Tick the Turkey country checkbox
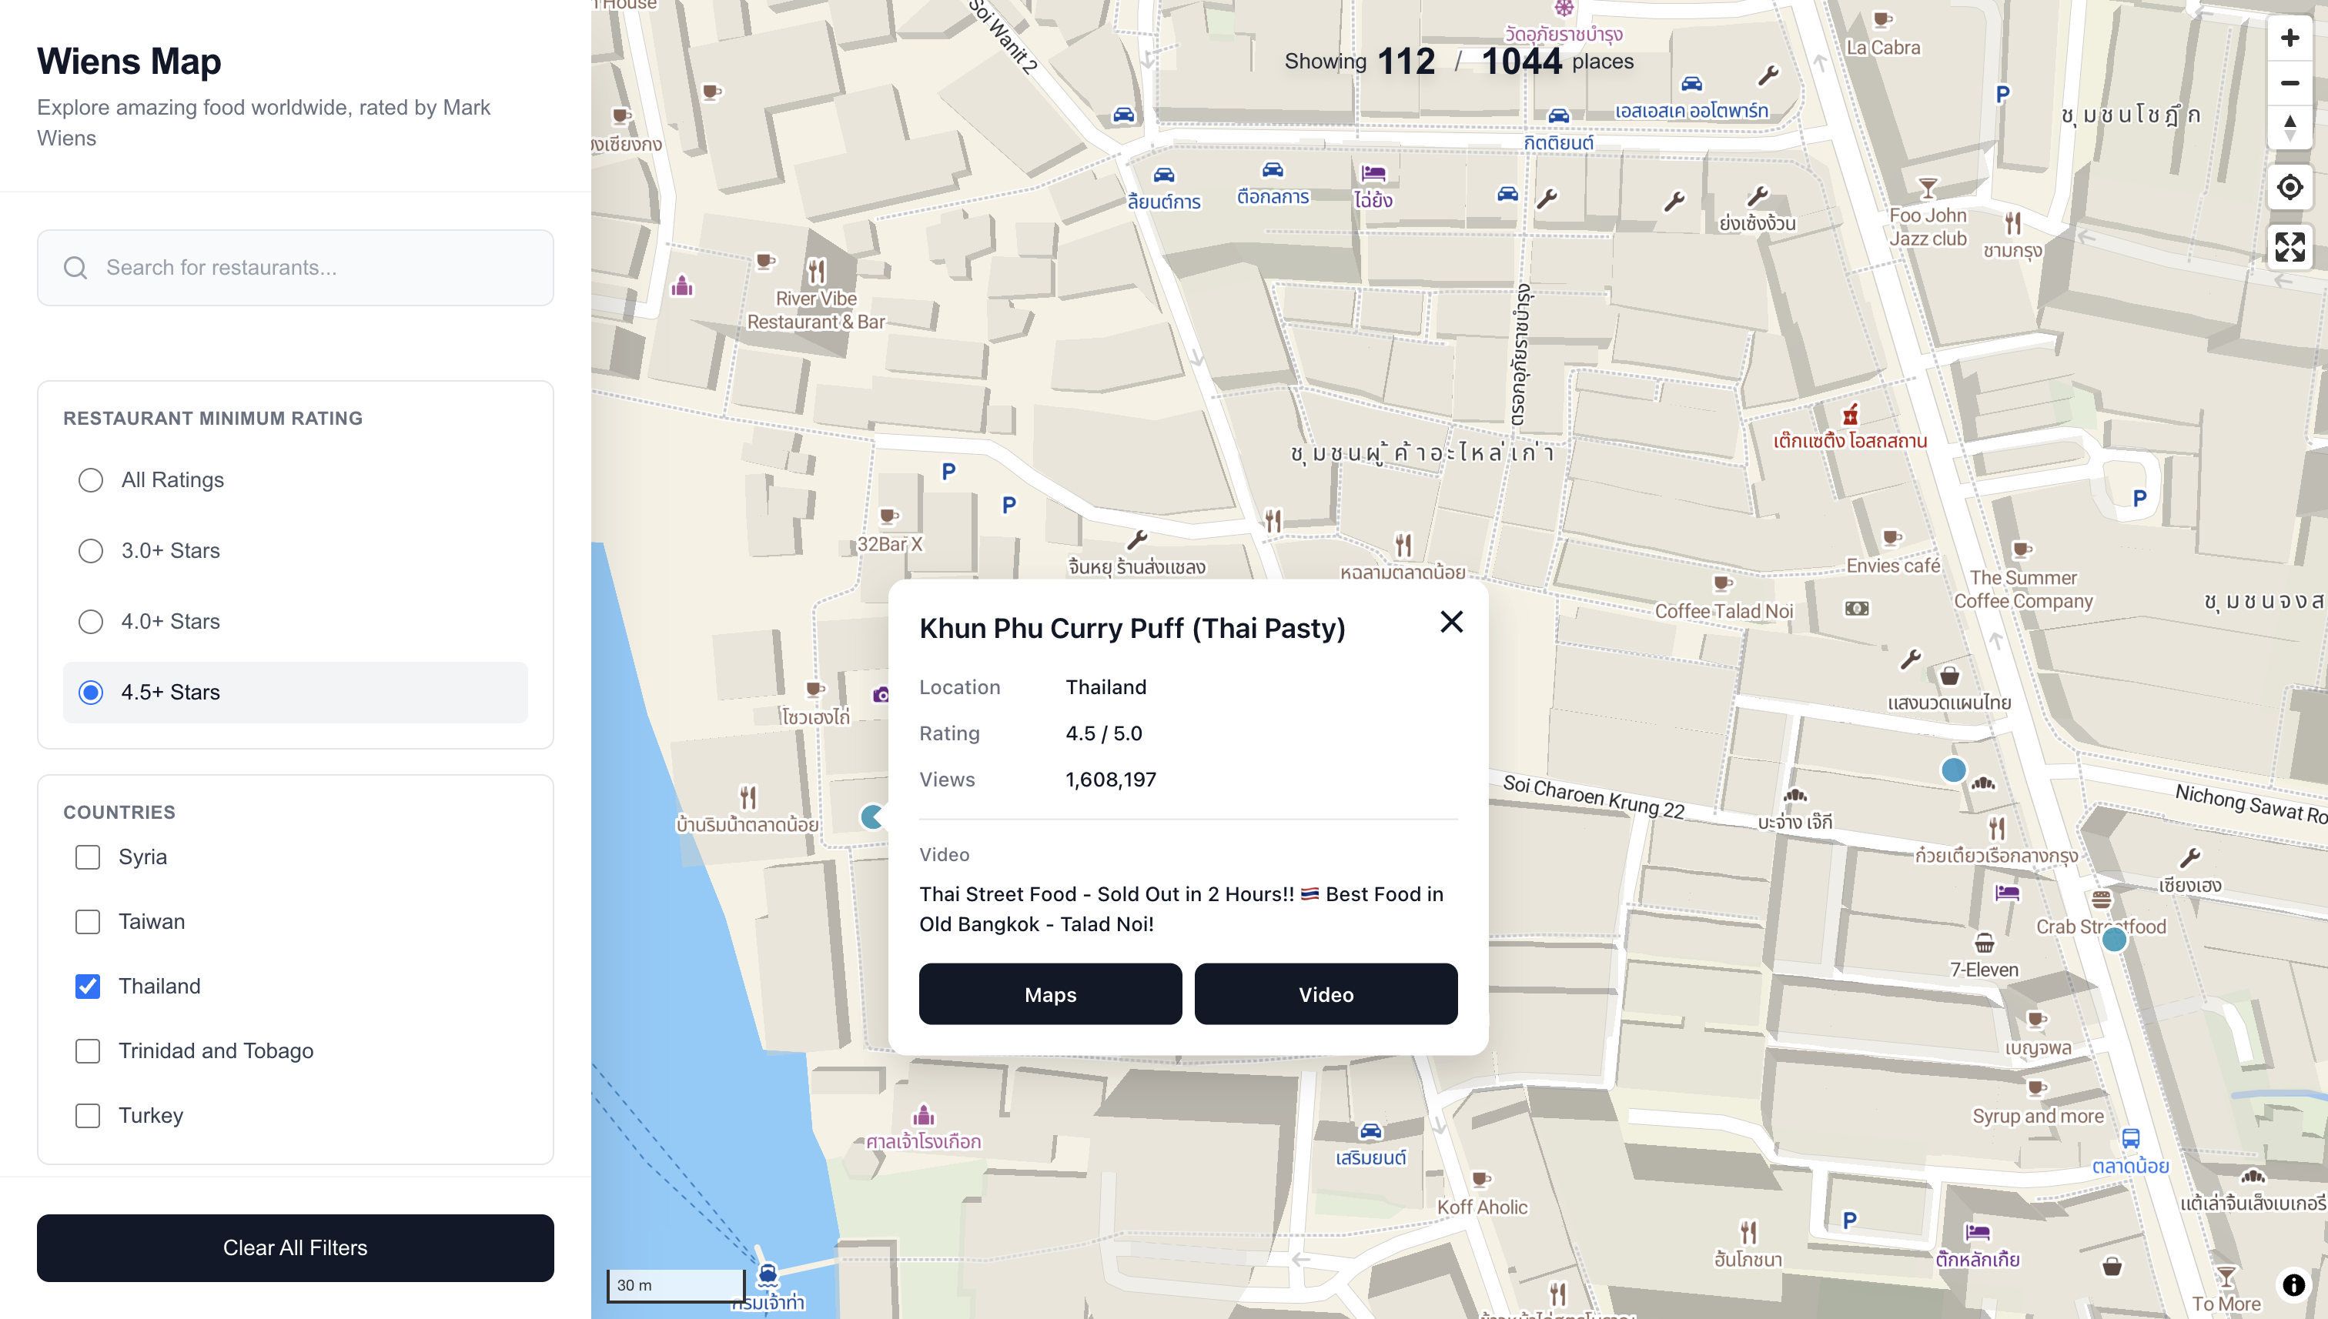 pos(88,1115)
